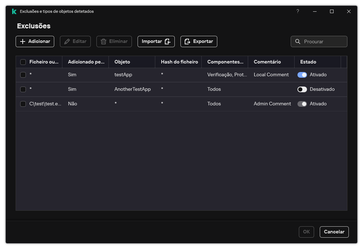Click the export icon on Exportar
Viewport: 363px width, 249px height.
click(187, 41)
